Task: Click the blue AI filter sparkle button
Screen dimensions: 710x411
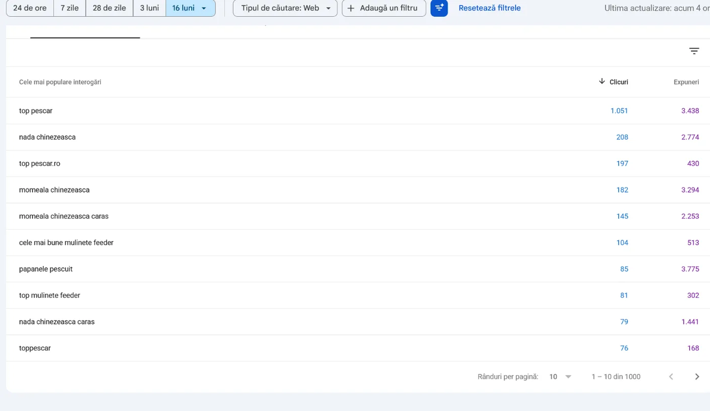Action: tap(439, 8)
